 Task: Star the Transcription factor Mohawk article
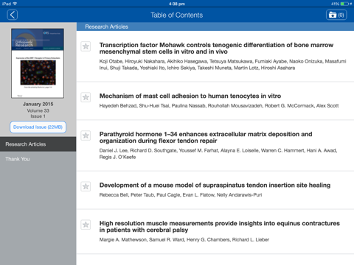click(86, 46)
